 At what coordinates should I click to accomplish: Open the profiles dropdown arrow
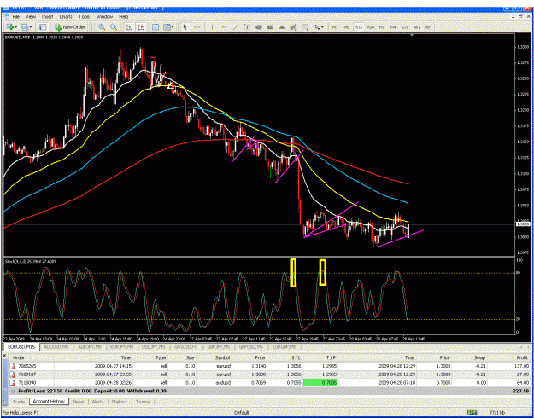(30, 27)
